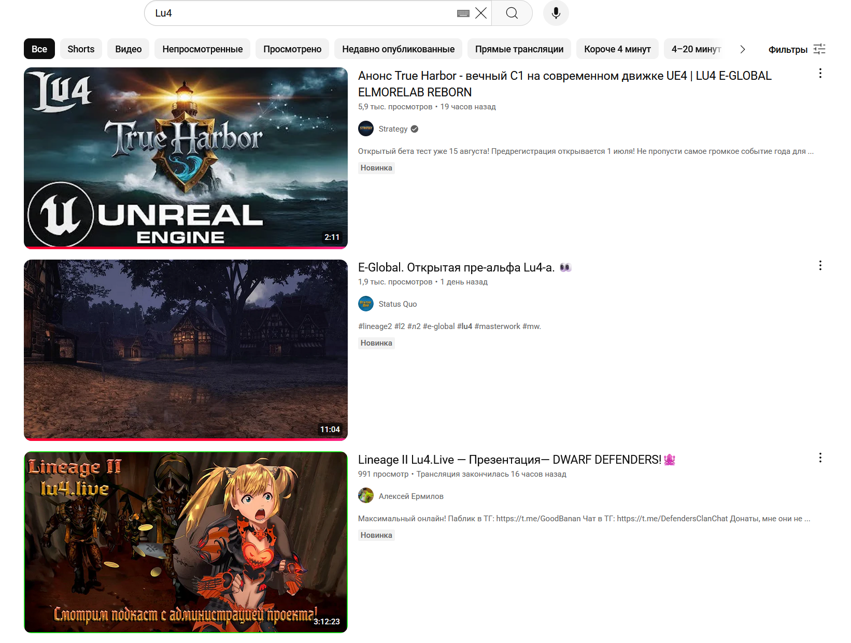Select the Недавно опубликованные filter chip
851x643 pixels.
399,49
